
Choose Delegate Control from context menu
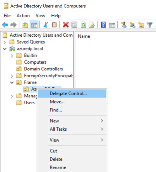[x=72, y=94]
